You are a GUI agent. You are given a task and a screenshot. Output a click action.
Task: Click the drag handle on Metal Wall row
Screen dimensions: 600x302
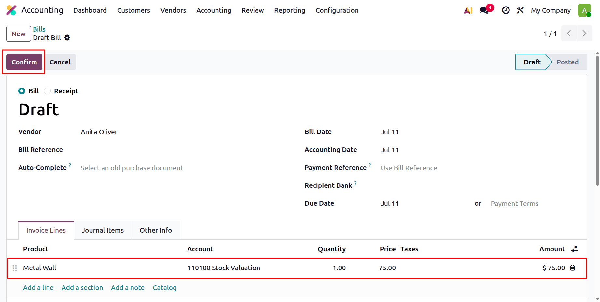15,268
